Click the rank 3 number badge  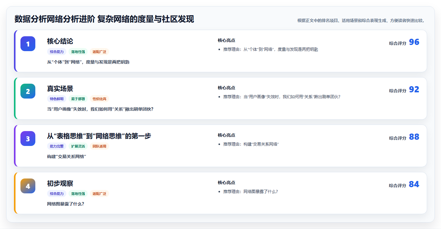(x=28, y=139)
